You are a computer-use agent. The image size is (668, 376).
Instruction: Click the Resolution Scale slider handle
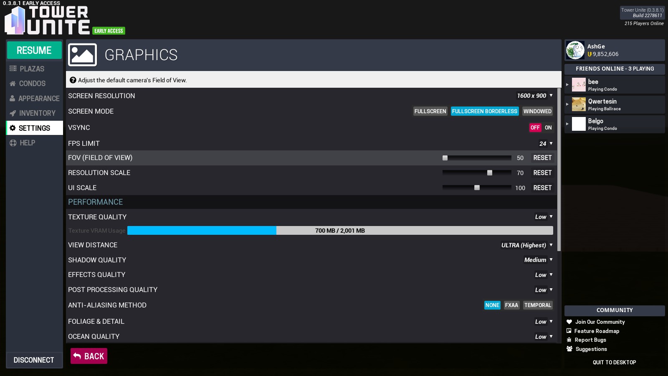490,173
